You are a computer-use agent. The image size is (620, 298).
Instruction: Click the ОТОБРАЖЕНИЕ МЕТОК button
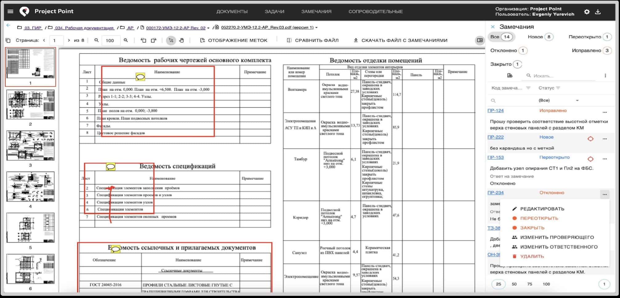[234, 40]
